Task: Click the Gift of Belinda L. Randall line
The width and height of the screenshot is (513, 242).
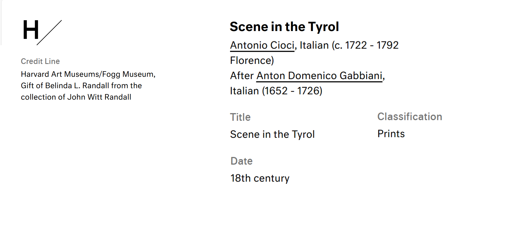Action: (81, 85)
